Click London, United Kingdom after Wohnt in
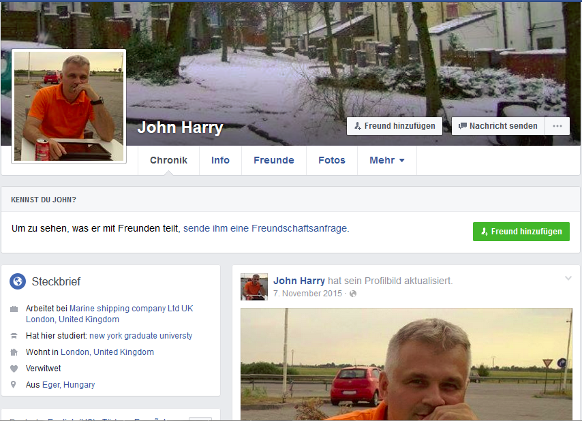Viewport: 582px width, 421px height. coord(107,352)
